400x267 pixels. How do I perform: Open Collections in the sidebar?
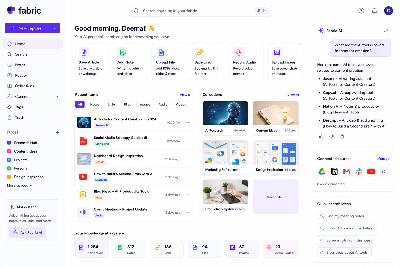tap(33, 86)
